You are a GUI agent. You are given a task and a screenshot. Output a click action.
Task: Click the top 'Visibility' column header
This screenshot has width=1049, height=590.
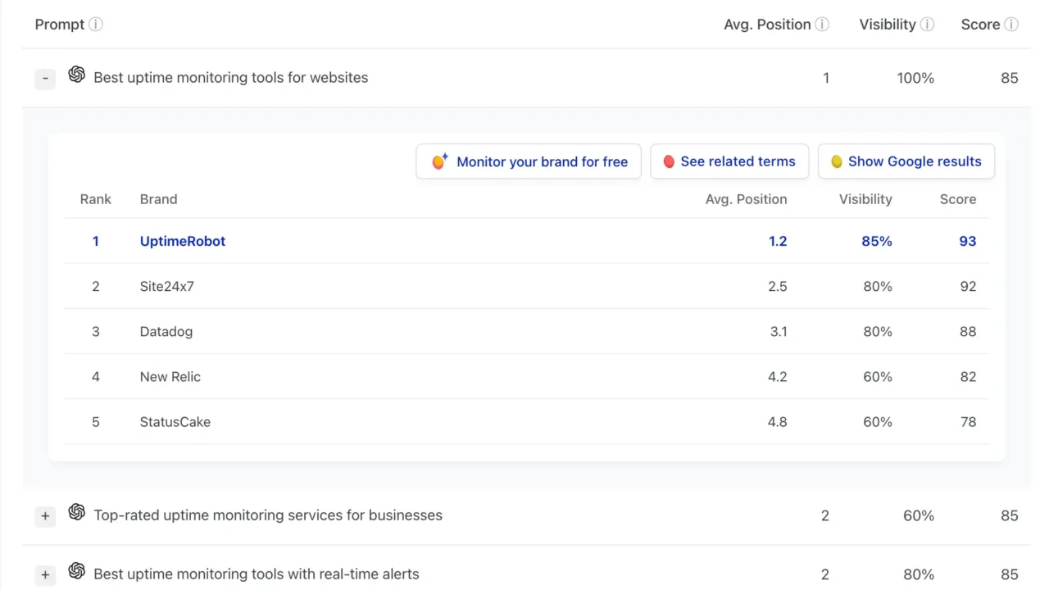(x=888, y=25)
